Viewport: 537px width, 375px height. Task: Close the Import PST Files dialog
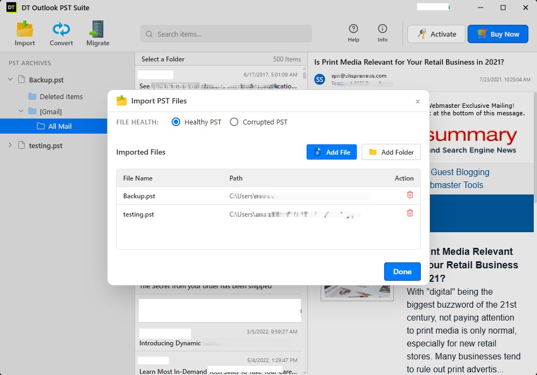coord(418,101)
